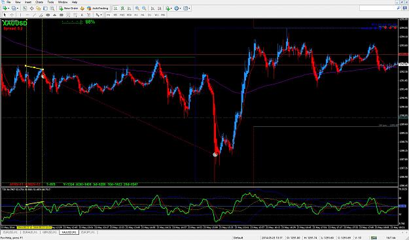Select the text (A) tool
Viewport: 409px width, 240px height.
pyautogui.click(x=82, y=15)
